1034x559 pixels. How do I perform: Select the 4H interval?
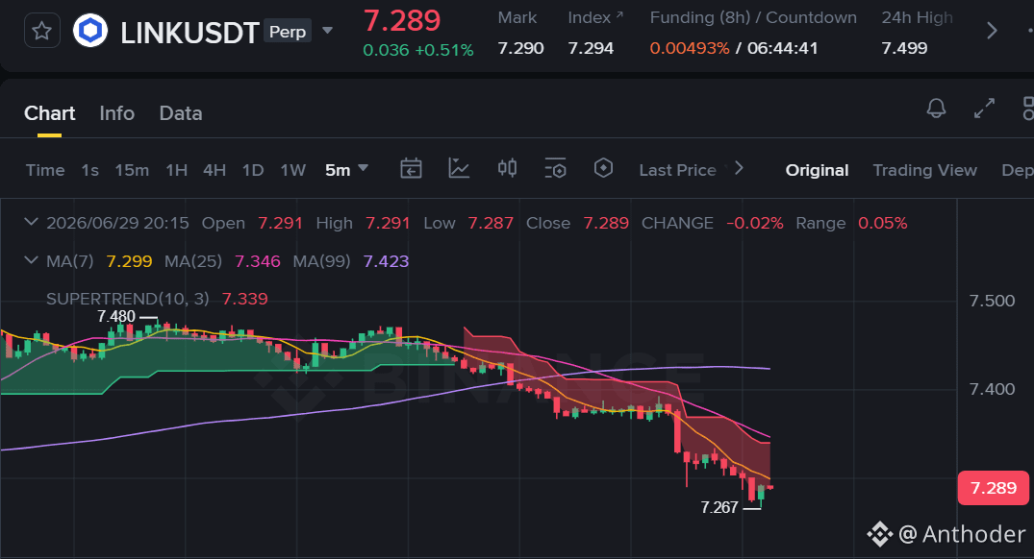click(214, 170)
